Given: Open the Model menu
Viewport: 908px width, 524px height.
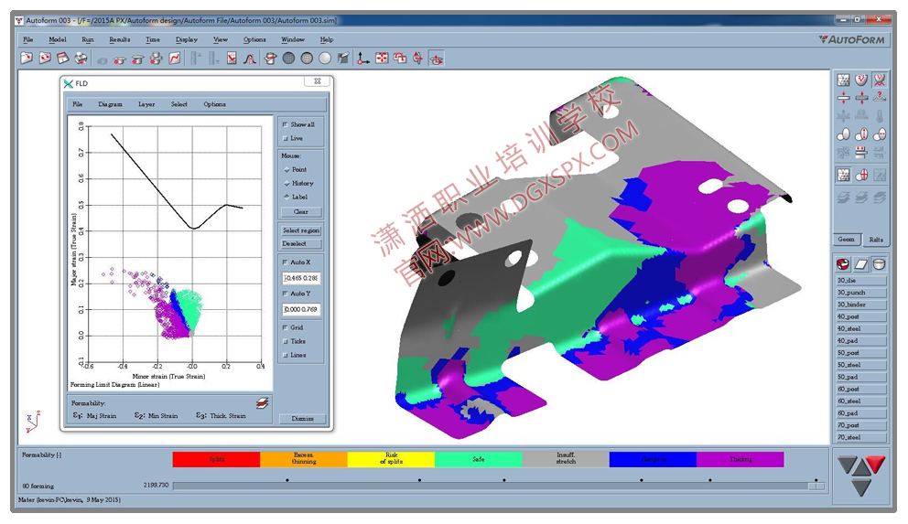Looking at the screenshot, I should [x=58, y=40].
